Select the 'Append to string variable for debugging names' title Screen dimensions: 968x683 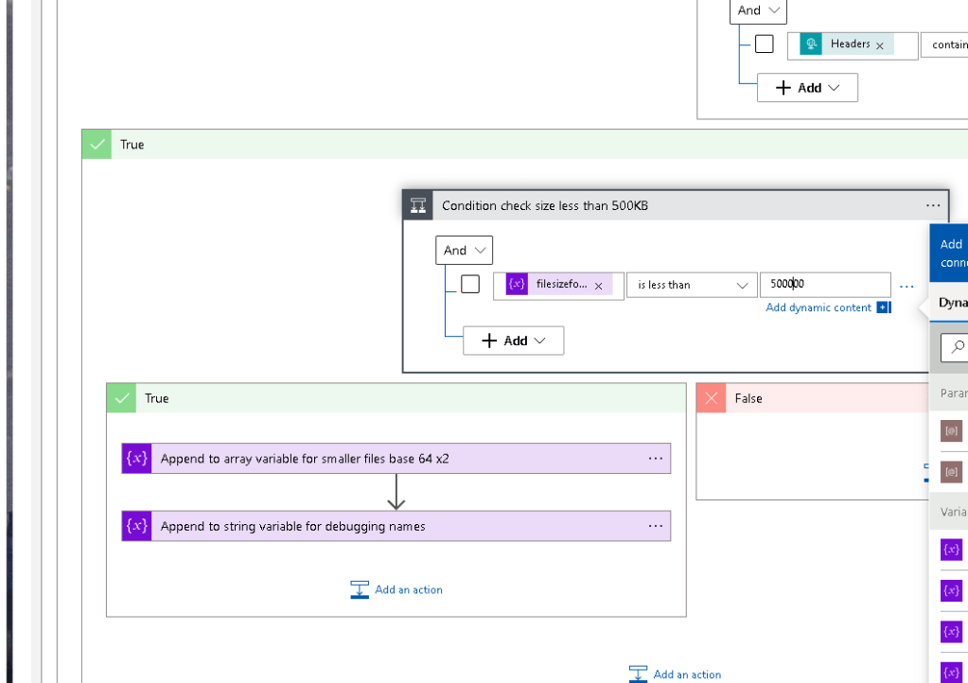[x=293, y=526]
